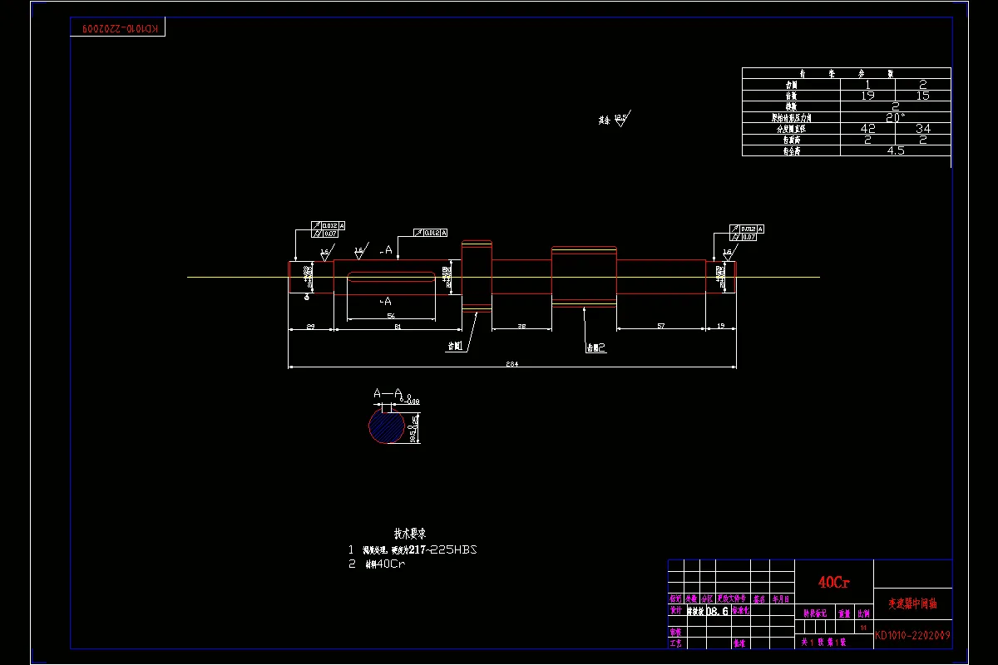The height and width of the screenshot is (665, 998).
Task: Select the "57" length dimension
Action: click(x=661, y=326)
